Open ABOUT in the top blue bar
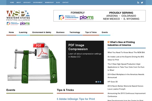The width and height of the screenshot is (152, 101). coord(18,3)
